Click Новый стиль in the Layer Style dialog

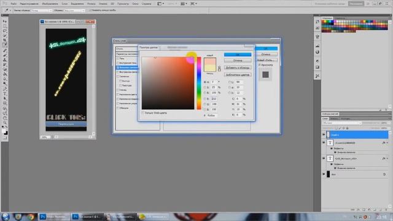click(267, 60)
